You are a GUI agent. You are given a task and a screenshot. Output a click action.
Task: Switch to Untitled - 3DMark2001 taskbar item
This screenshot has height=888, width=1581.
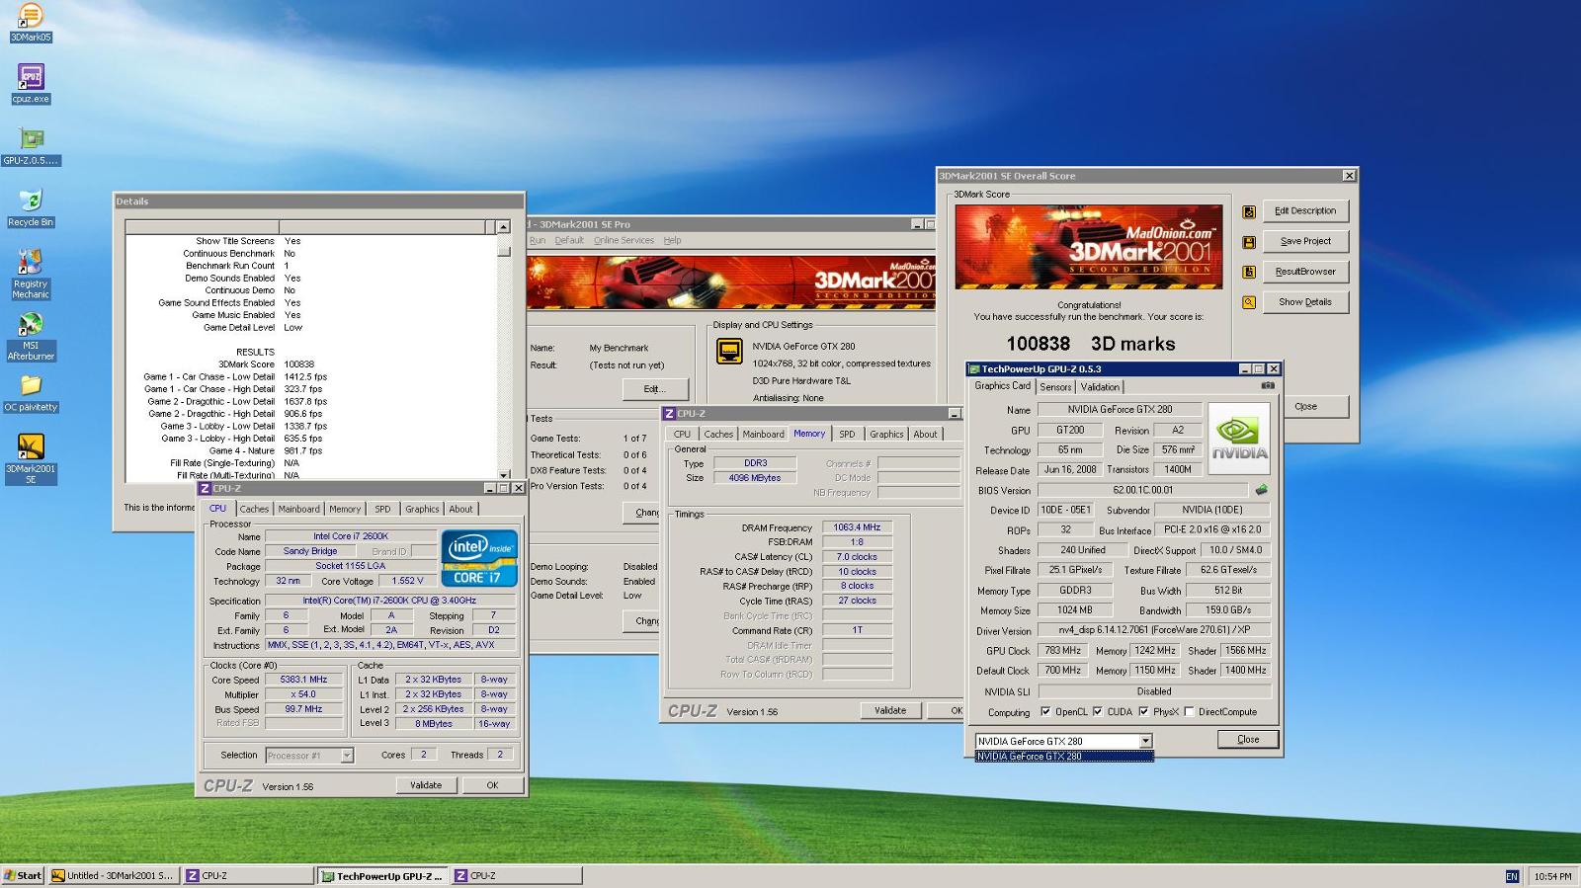[113, 876]
